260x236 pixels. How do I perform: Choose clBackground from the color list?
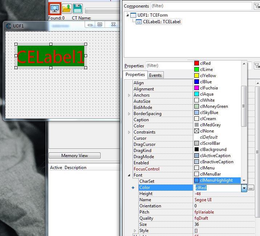pos(217,149)
